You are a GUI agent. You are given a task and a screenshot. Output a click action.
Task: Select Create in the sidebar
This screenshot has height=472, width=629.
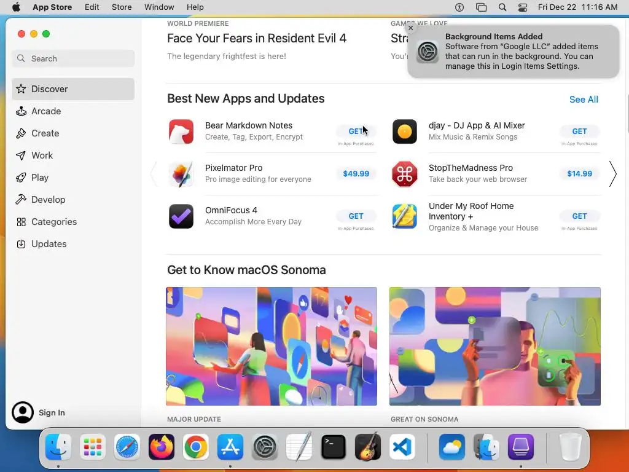click(x=73, y=133)
